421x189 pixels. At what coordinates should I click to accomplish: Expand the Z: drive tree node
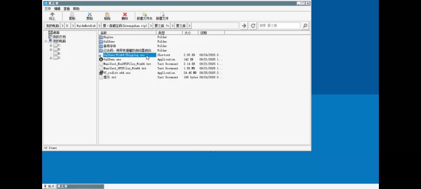tap(51, 58)
